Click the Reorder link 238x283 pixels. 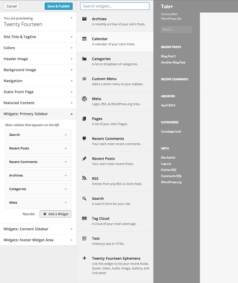[29, 214]
